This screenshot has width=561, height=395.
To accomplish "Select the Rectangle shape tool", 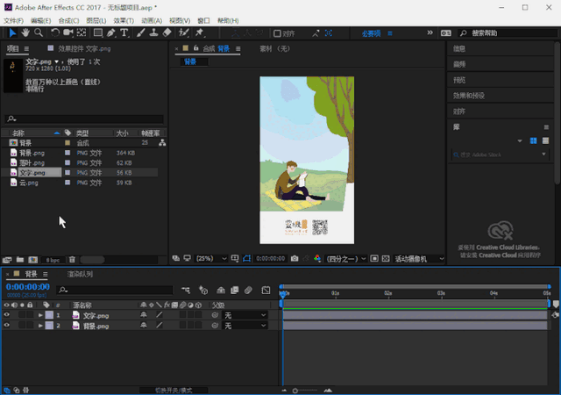I will (97, 33).
